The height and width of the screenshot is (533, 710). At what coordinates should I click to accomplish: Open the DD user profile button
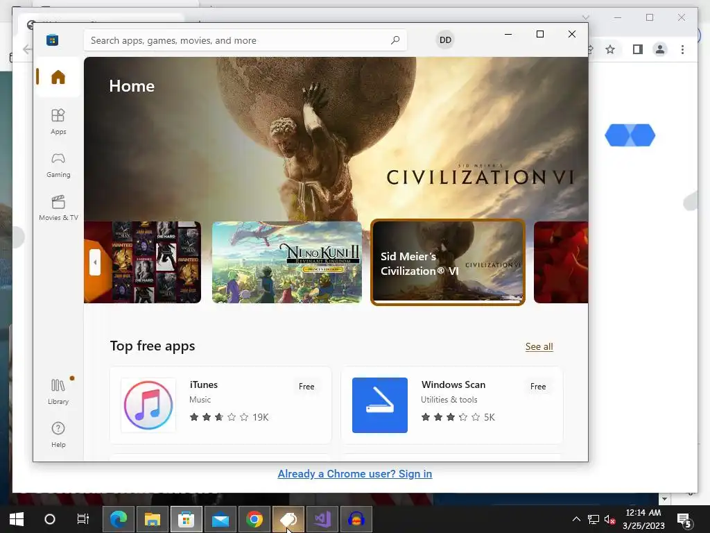click(445, 40)
